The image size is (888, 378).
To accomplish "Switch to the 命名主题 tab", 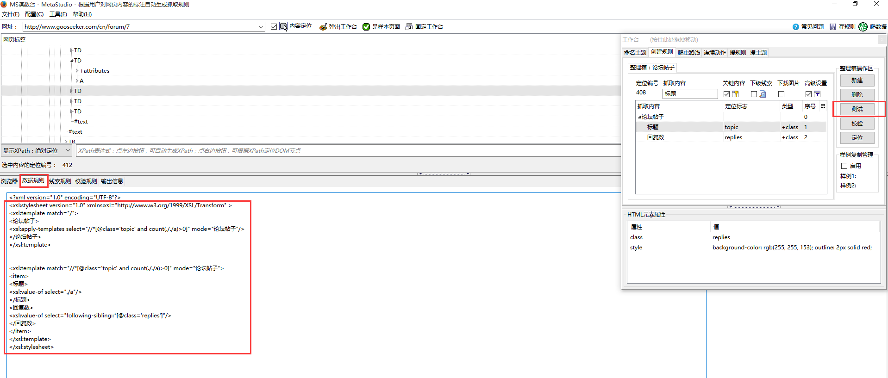I will coord(635,52).
